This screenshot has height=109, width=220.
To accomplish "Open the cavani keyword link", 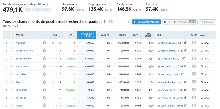I will pos(20,106).
